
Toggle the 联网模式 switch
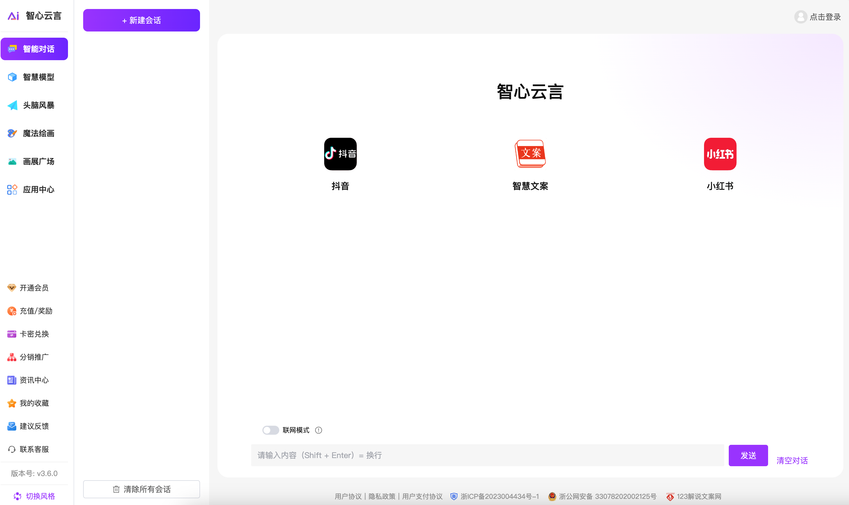pyautogui.click(x=270, y=430)
